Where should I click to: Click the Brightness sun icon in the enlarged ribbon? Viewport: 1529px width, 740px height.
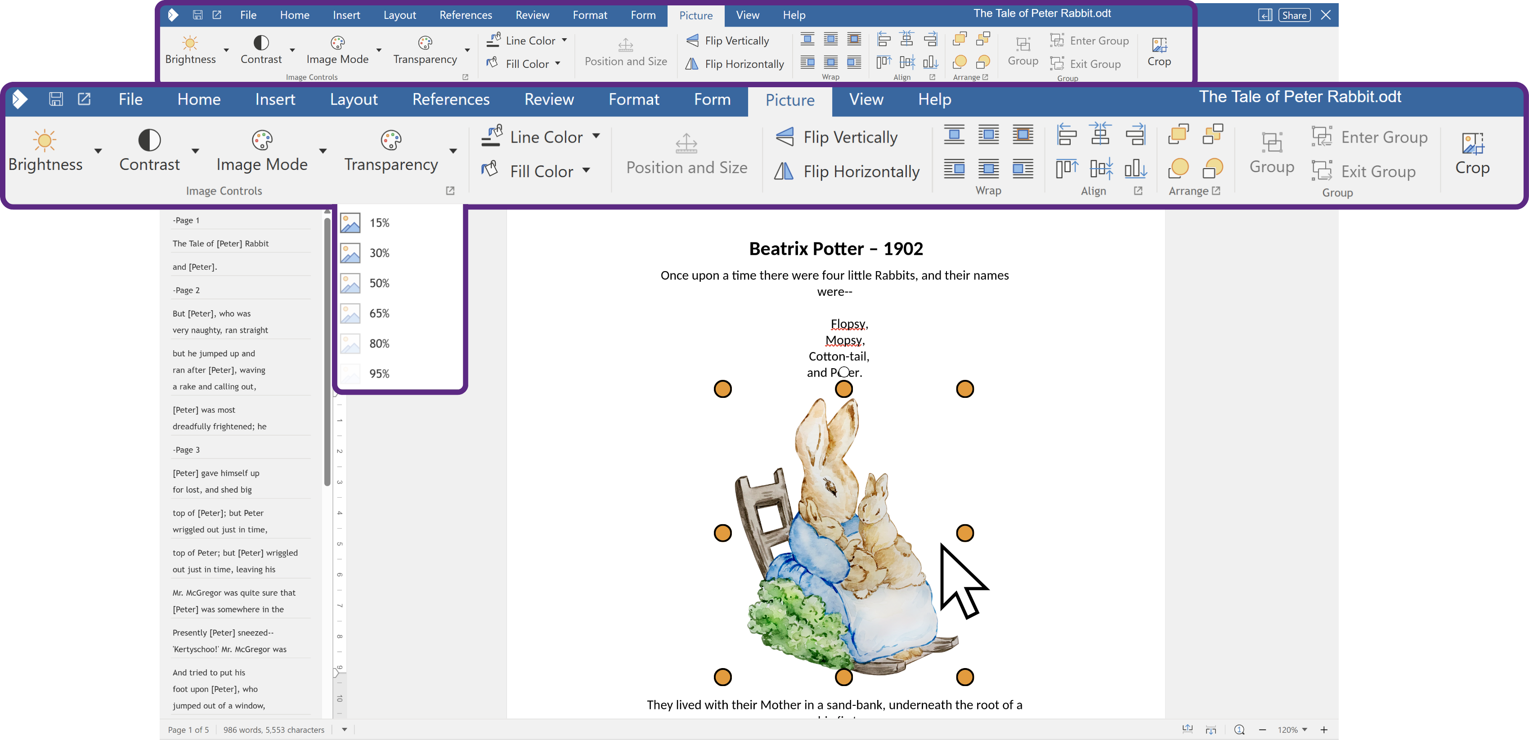[45, 141]
